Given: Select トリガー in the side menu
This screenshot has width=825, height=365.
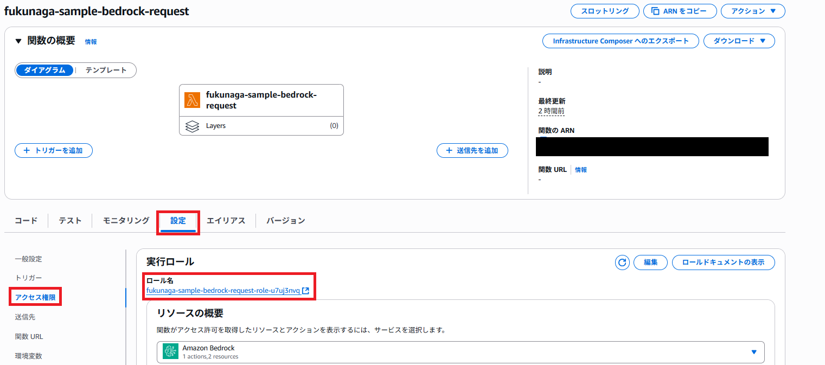Looking at the screenshot, I should click(x=29, y=278).
